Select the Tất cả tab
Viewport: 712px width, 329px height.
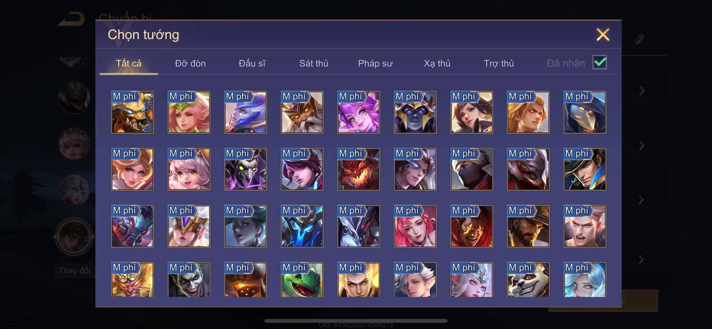pos(129,64)
